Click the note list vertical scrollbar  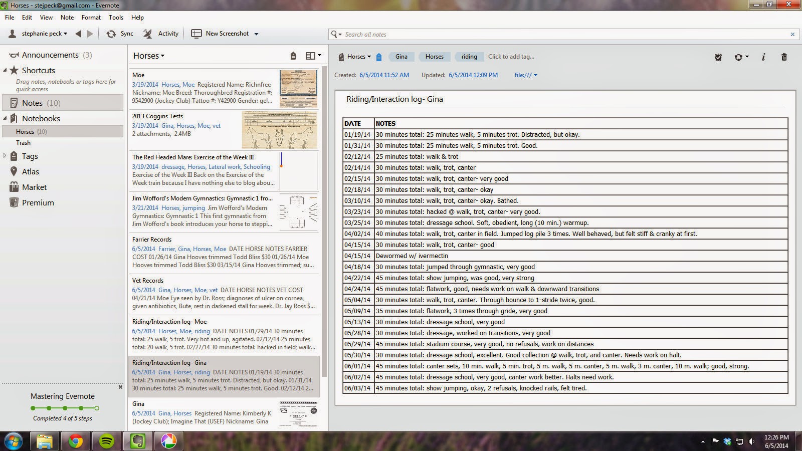point(323,220)
